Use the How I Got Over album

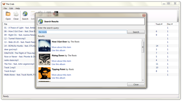pos(58,50)
